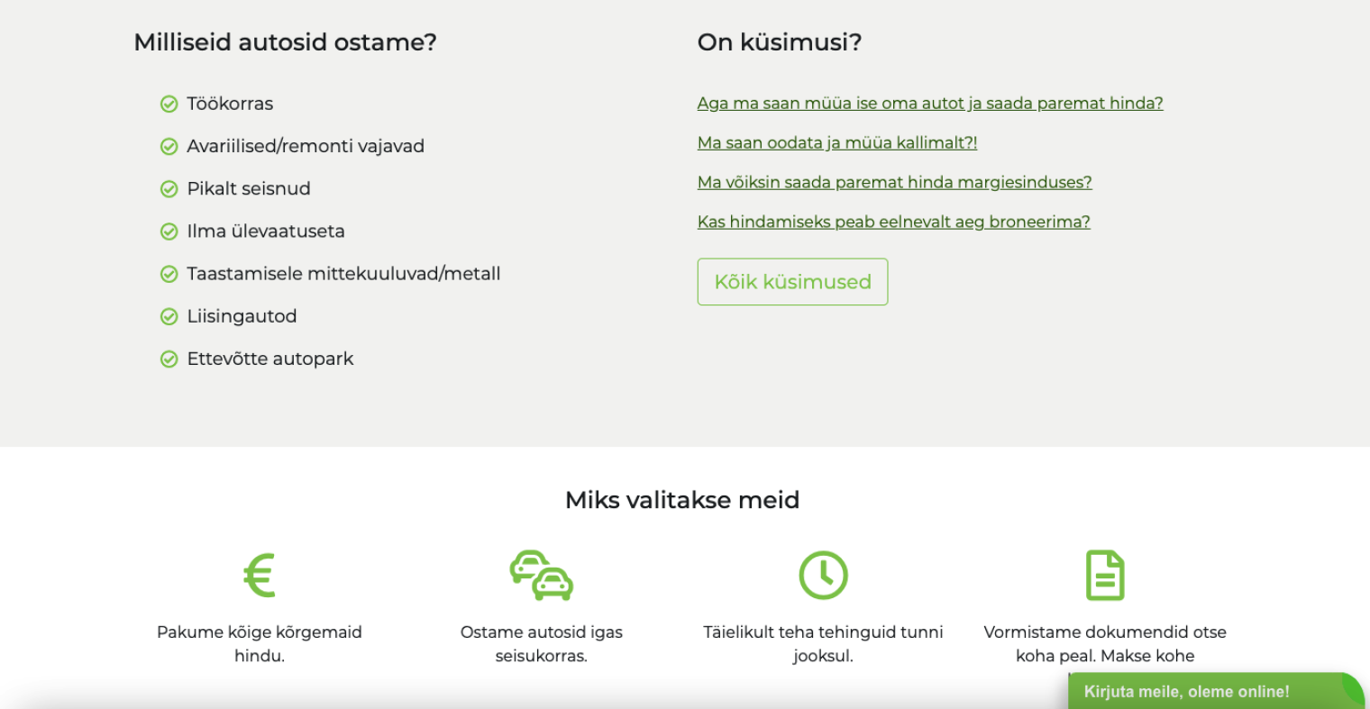This screenshot has height=709, width=1370.
Task: Click the two cars icon
Action: [542, 575]
